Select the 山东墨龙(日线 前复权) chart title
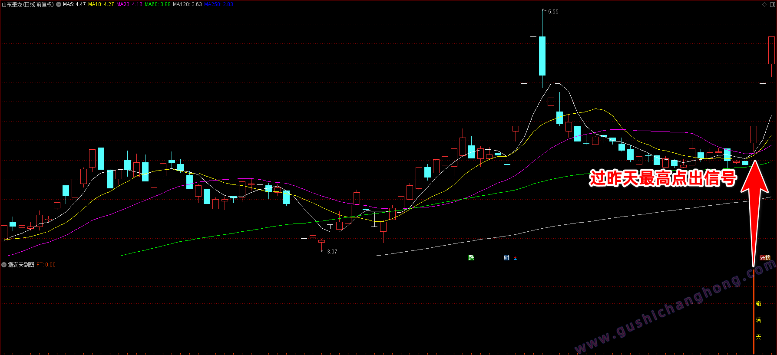The image size is (777, 355). 28,4
